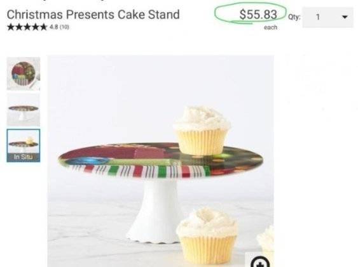
Task: Click the white pedestal base in image
Action: point(156,211)
